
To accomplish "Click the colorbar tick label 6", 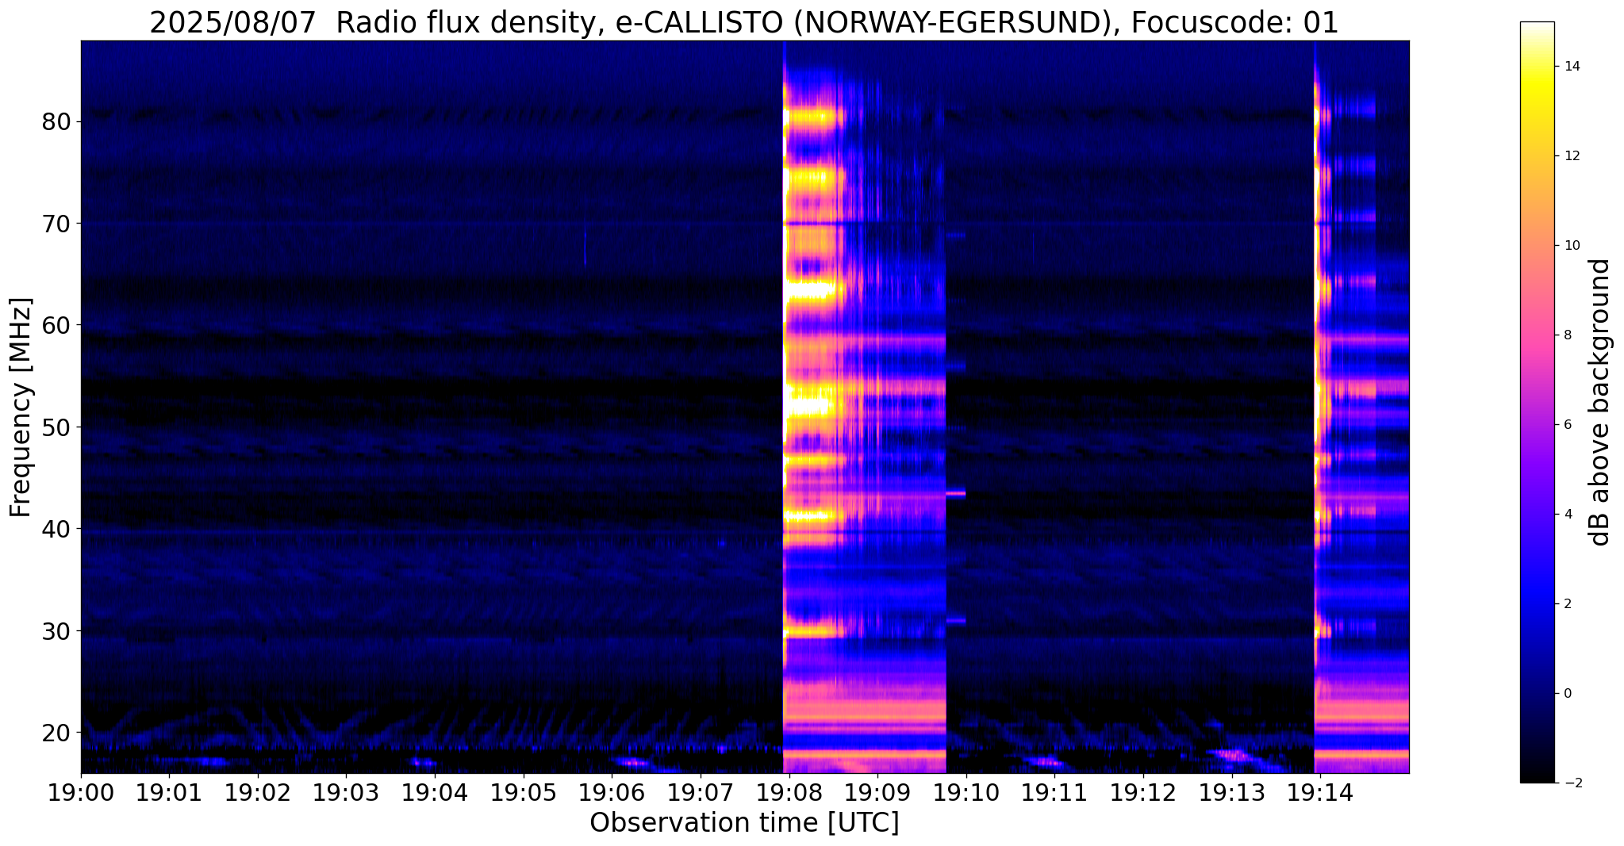I will tap(1567, 425).
